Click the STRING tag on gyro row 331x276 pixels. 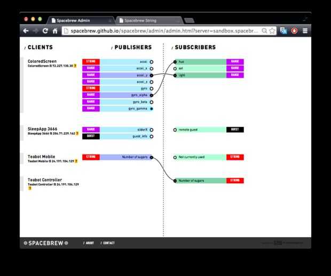coord(91,88)
